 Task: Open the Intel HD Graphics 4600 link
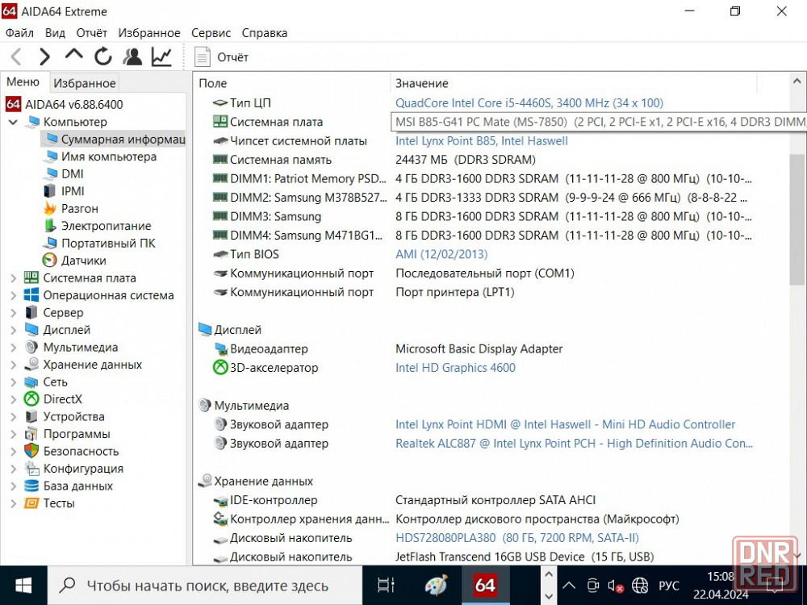(455, 368)
